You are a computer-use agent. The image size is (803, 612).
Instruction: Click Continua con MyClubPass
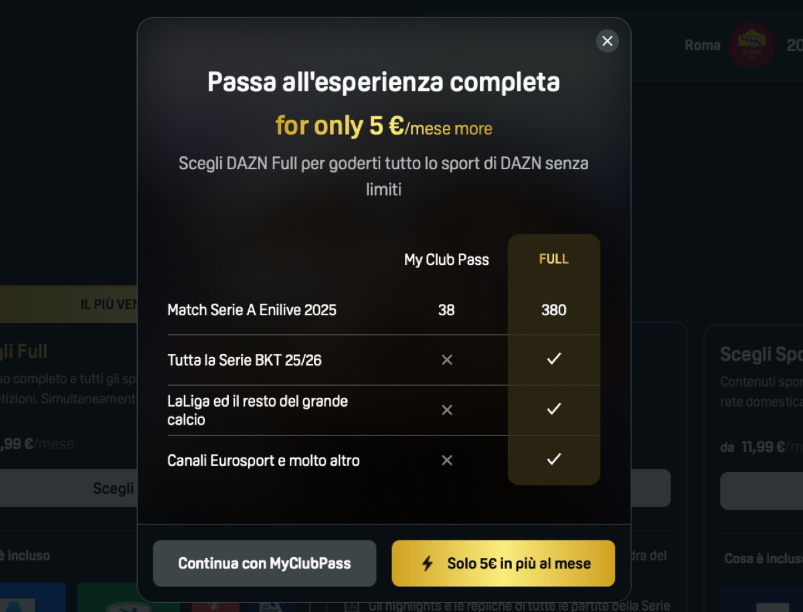click(265, 563)
